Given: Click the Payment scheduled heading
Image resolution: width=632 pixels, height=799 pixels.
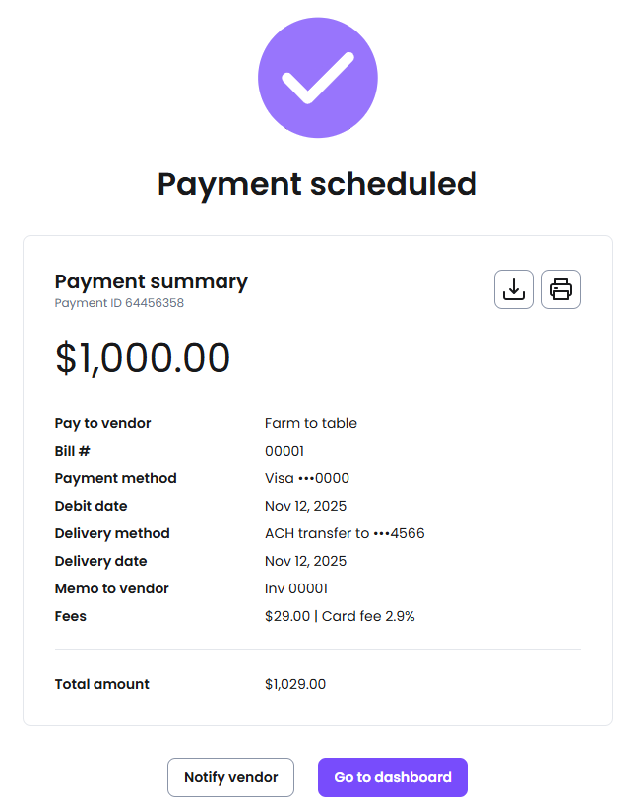Looking at the screenshot, I should click(317, 184).
